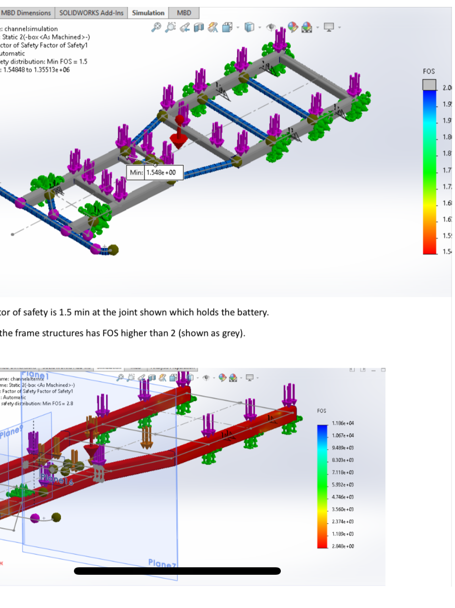
Task: Tap the black home indicator bar
Action: point(177,571)
